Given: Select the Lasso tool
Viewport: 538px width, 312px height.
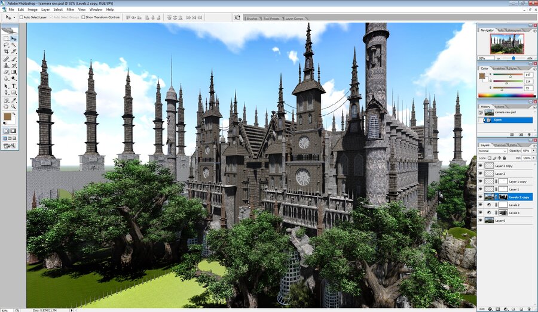Looking at the screenshot, I should coord(6,45).
